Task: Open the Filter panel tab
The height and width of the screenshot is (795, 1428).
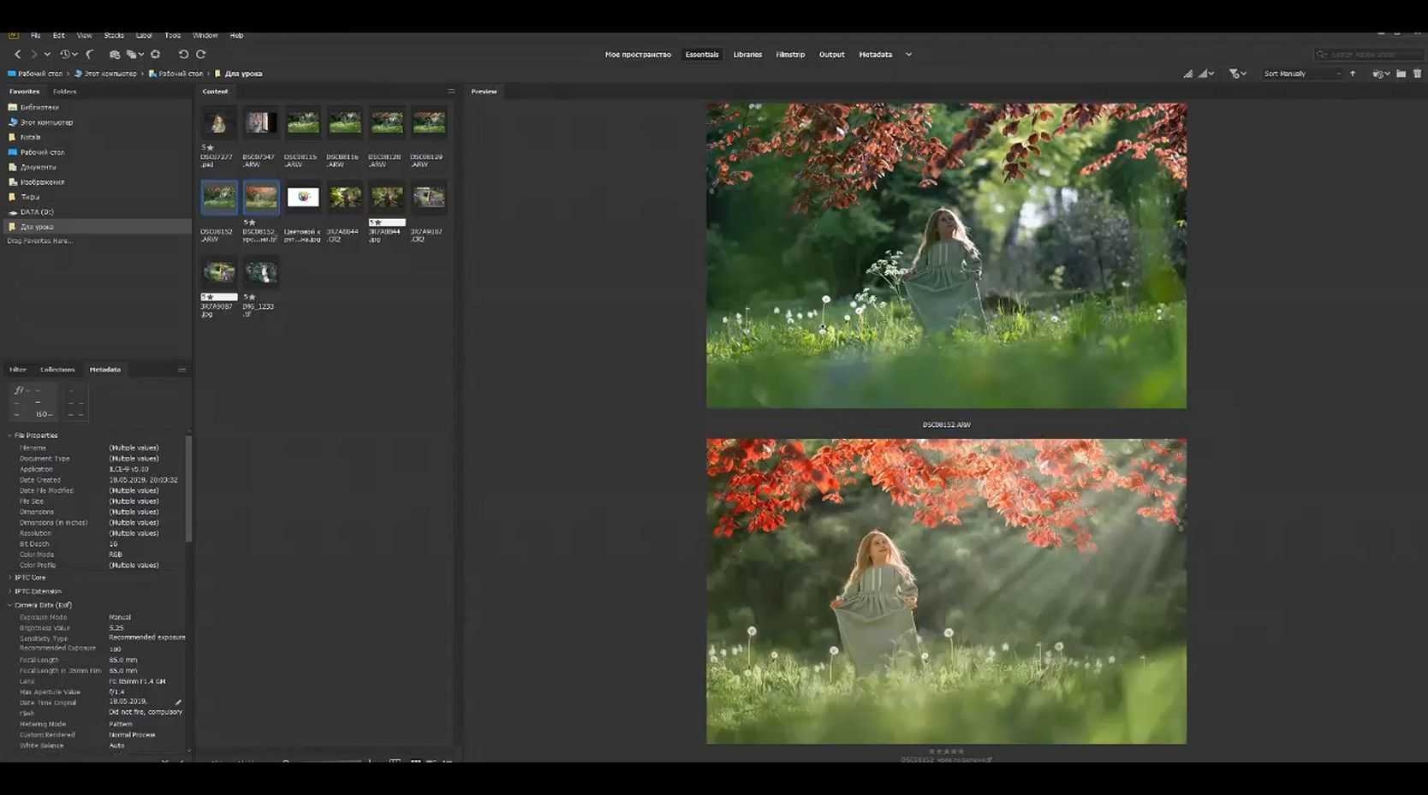Action: (18, 370)
